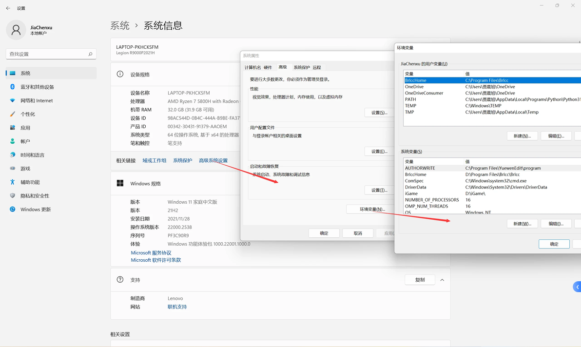Open the 系统 sidebar item

tap(51, 73)
